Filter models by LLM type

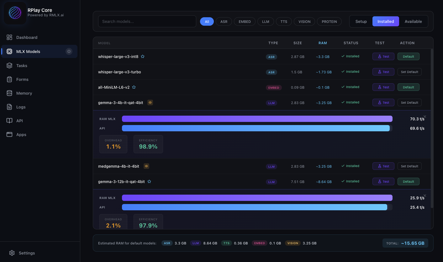[x=266, y=21]
